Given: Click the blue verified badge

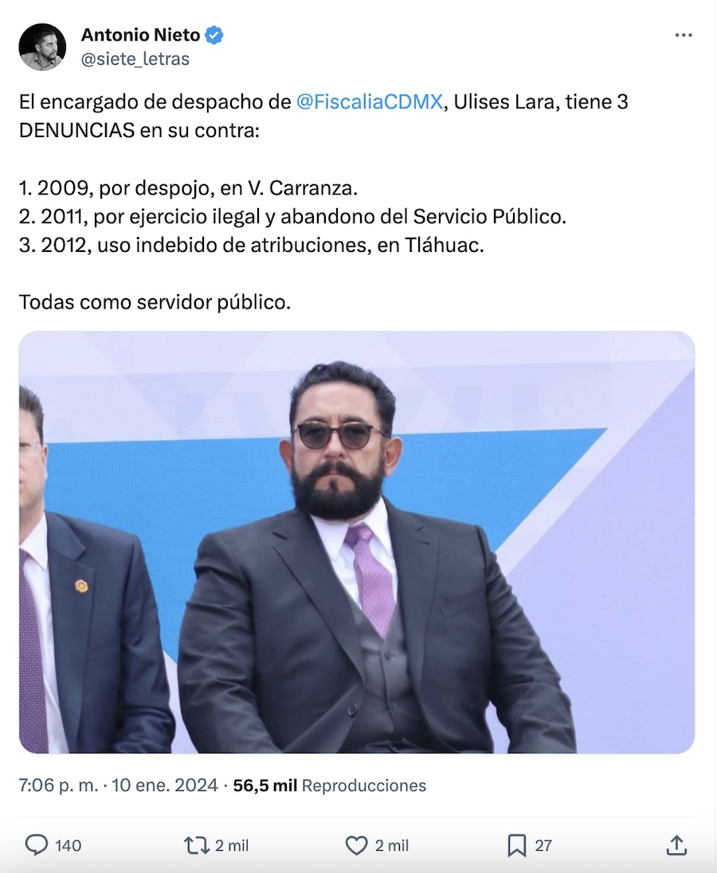Looking at the screenshot, I should tap(214, 35).
